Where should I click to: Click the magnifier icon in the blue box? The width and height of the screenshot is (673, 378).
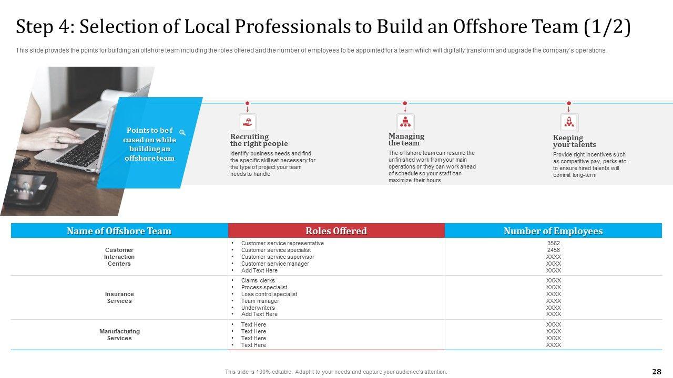pyautogui.click(x=182, y=133)
